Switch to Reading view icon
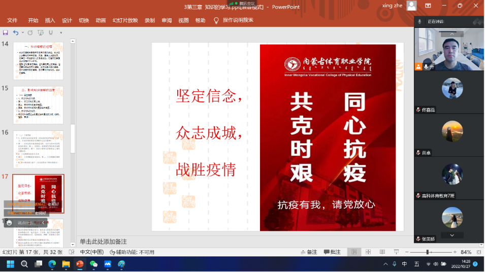Viewport: 485px width, 272px height. click(x=382, y=252)
